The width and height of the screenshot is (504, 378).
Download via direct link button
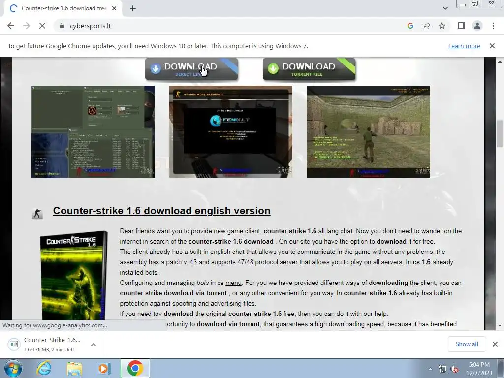191,69
